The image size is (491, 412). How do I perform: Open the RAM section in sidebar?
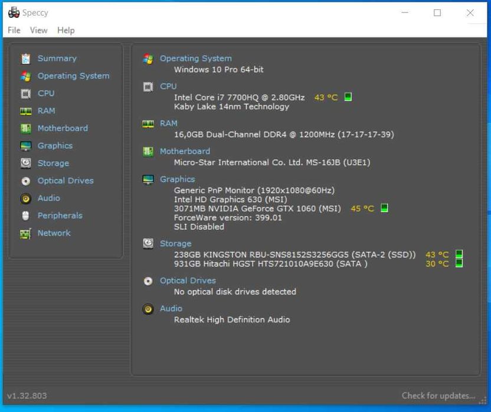(x=47, y=111)
